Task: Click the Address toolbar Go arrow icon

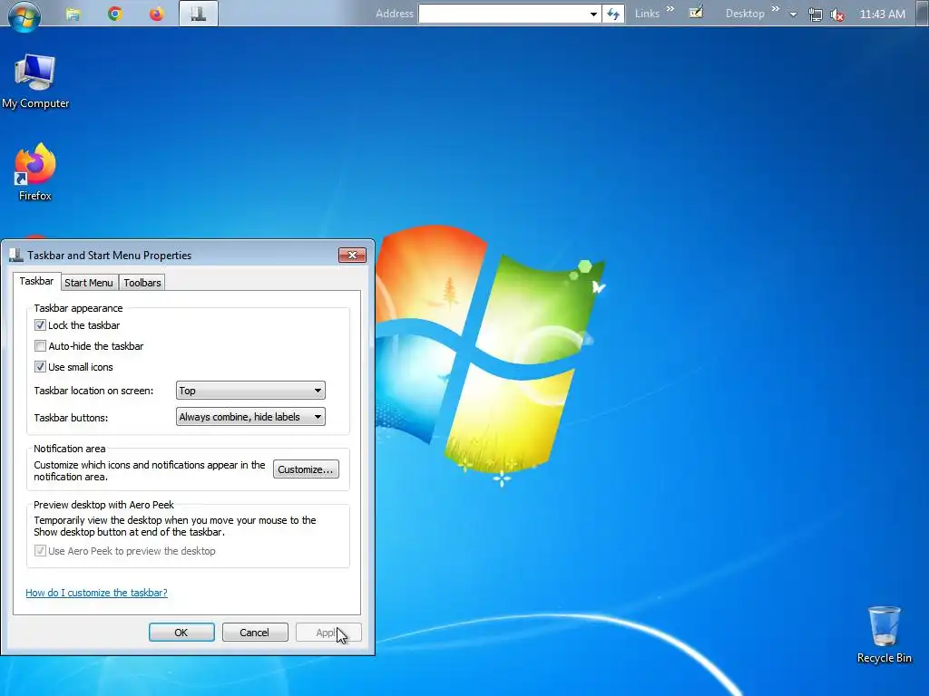Action: (613, 14)
